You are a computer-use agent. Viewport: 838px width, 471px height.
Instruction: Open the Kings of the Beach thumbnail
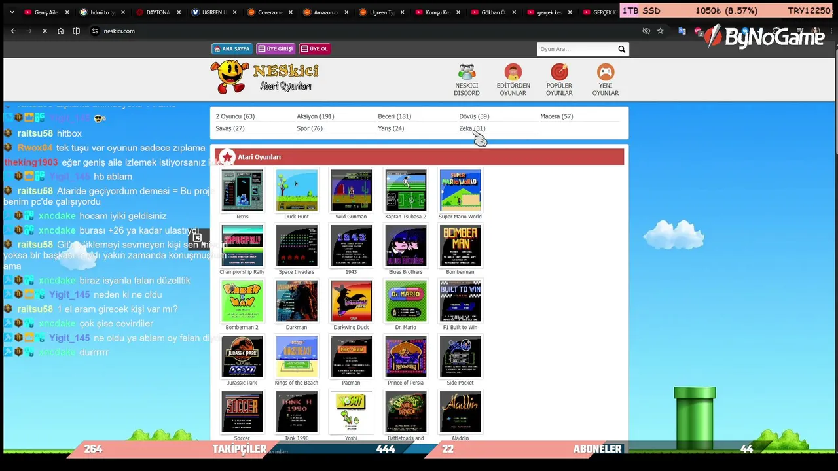pyautogui.click(x=297, y=357)
